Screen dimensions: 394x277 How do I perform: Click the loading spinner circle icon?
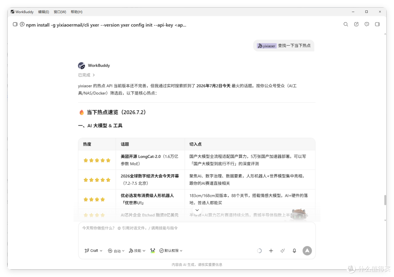pyautogui.click(x=259, y=251)
